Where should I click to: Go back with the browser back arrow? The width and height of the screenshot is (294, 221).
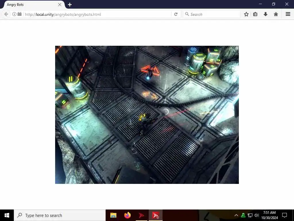pos(6,14)
